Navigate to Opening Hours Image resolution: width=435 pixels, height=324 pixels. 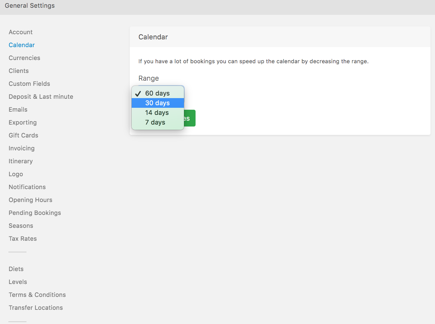[x=30, y=200]
